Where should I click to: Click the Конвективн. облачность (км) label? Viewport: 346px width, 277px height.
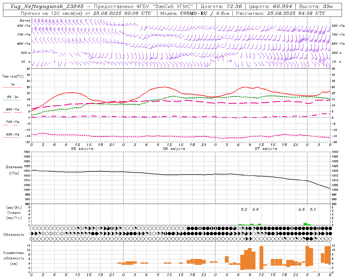point(14,258)
